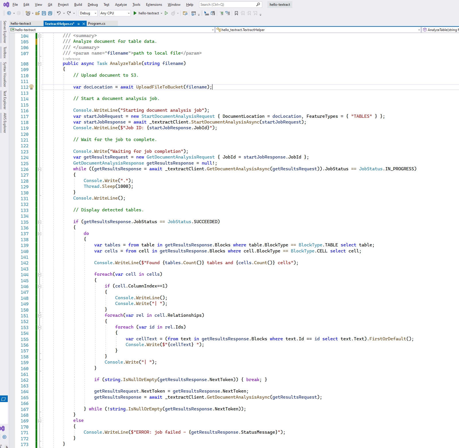Click the lightbulb quick actions icon
The height and width of the screenshot is (448, 459).
click(32, 87)
